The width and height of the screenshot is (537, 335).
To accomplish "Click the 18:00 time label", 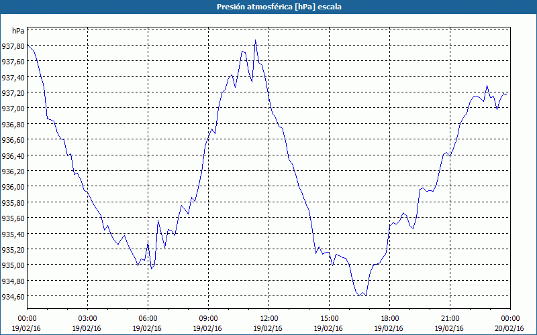I will click(x=390, y=319).
